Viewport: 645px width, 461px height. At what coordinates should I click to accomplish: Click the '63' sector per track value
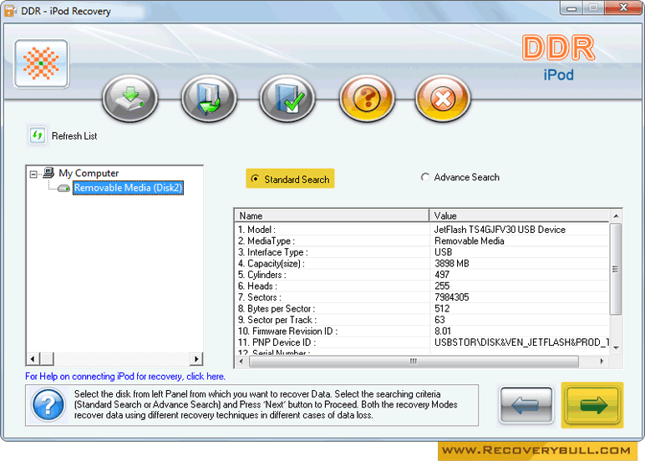[x=439, y=320]
